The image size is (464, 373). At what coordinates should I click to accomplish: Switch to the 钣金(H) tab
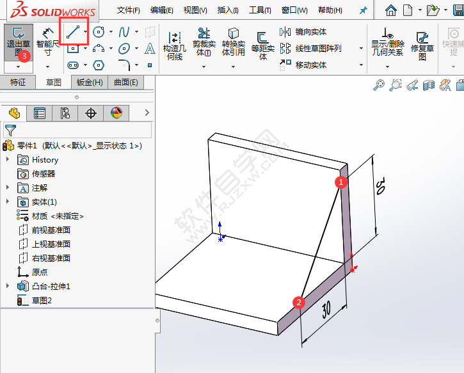(90, 83)
